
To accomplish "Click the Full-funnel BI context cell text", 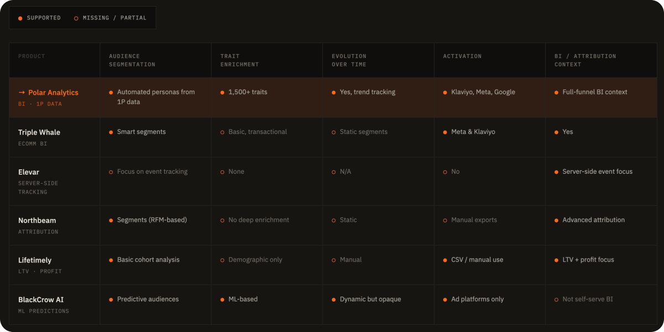I will pos(595,92).
